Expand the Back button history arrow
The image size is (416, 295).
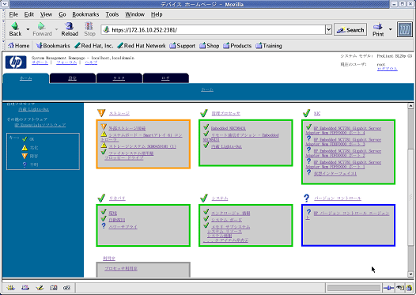pyautogui.click(x=28, y=29)
